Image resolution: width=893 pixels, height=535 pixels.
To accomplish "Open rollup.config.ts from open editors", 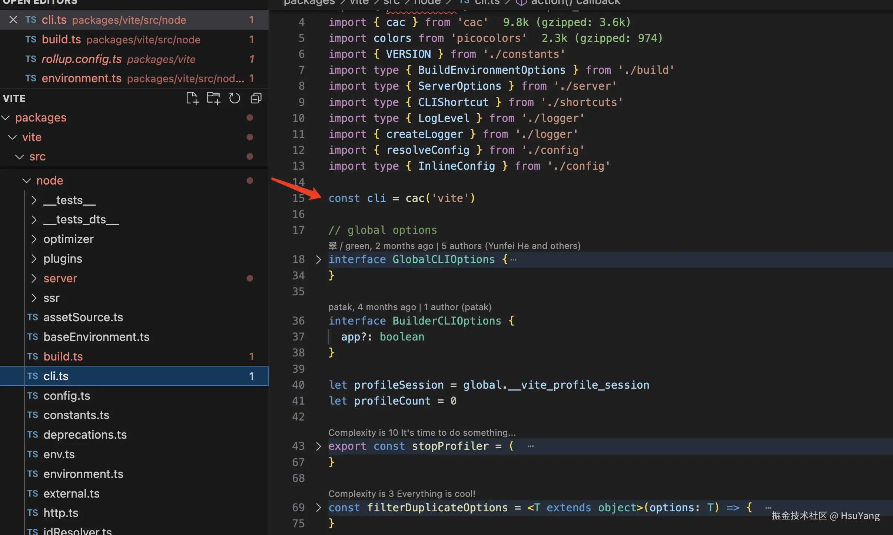I will [82, 59].
